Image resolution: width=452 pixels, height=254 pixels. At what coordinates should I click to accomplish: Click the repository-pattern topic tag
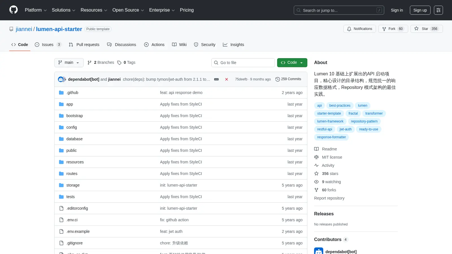coord(364,121)
